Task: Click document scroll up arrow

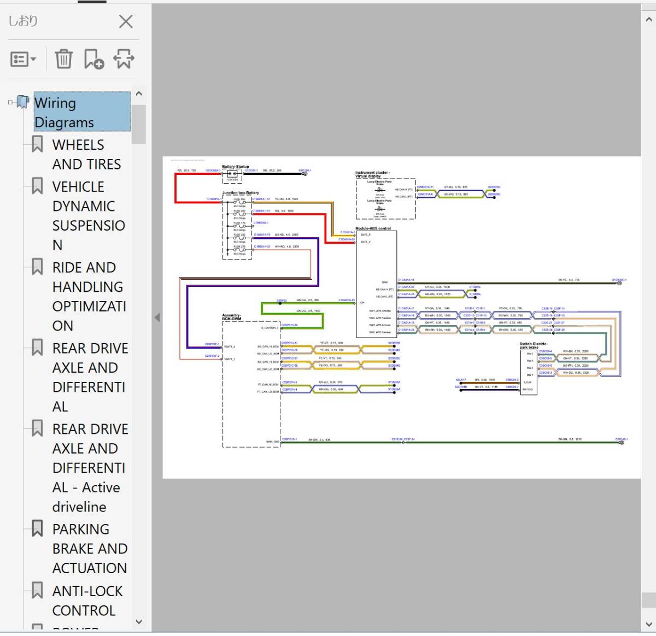Action: click(649, 20)
